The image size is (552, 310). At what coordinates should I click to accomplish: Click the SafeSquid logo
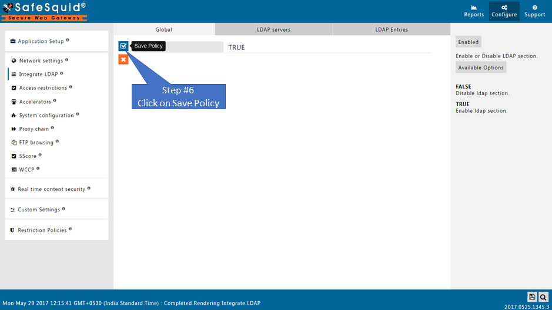tap(44, 11)
